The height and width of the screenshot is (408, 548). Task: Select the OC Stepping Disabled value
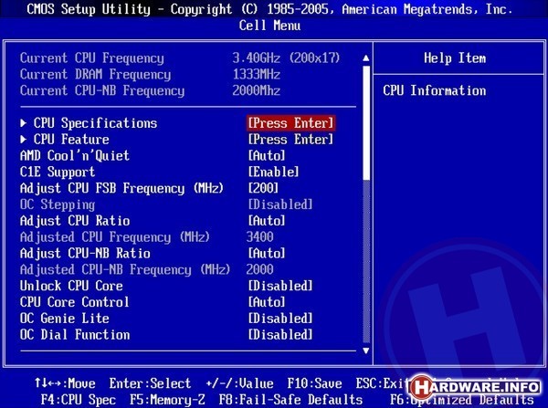(x=280, y=204)
